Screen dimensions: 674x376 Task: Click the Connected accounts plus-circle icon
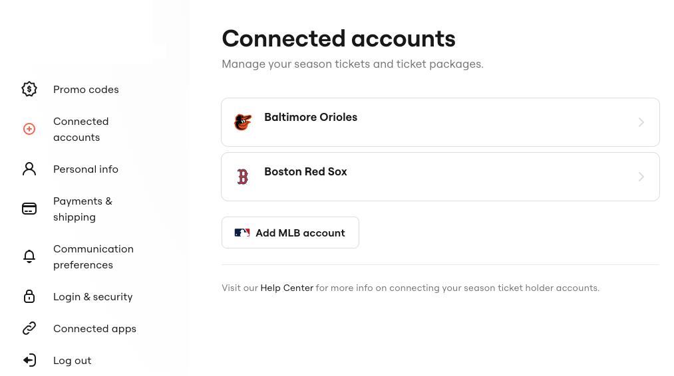coord(29,129)
